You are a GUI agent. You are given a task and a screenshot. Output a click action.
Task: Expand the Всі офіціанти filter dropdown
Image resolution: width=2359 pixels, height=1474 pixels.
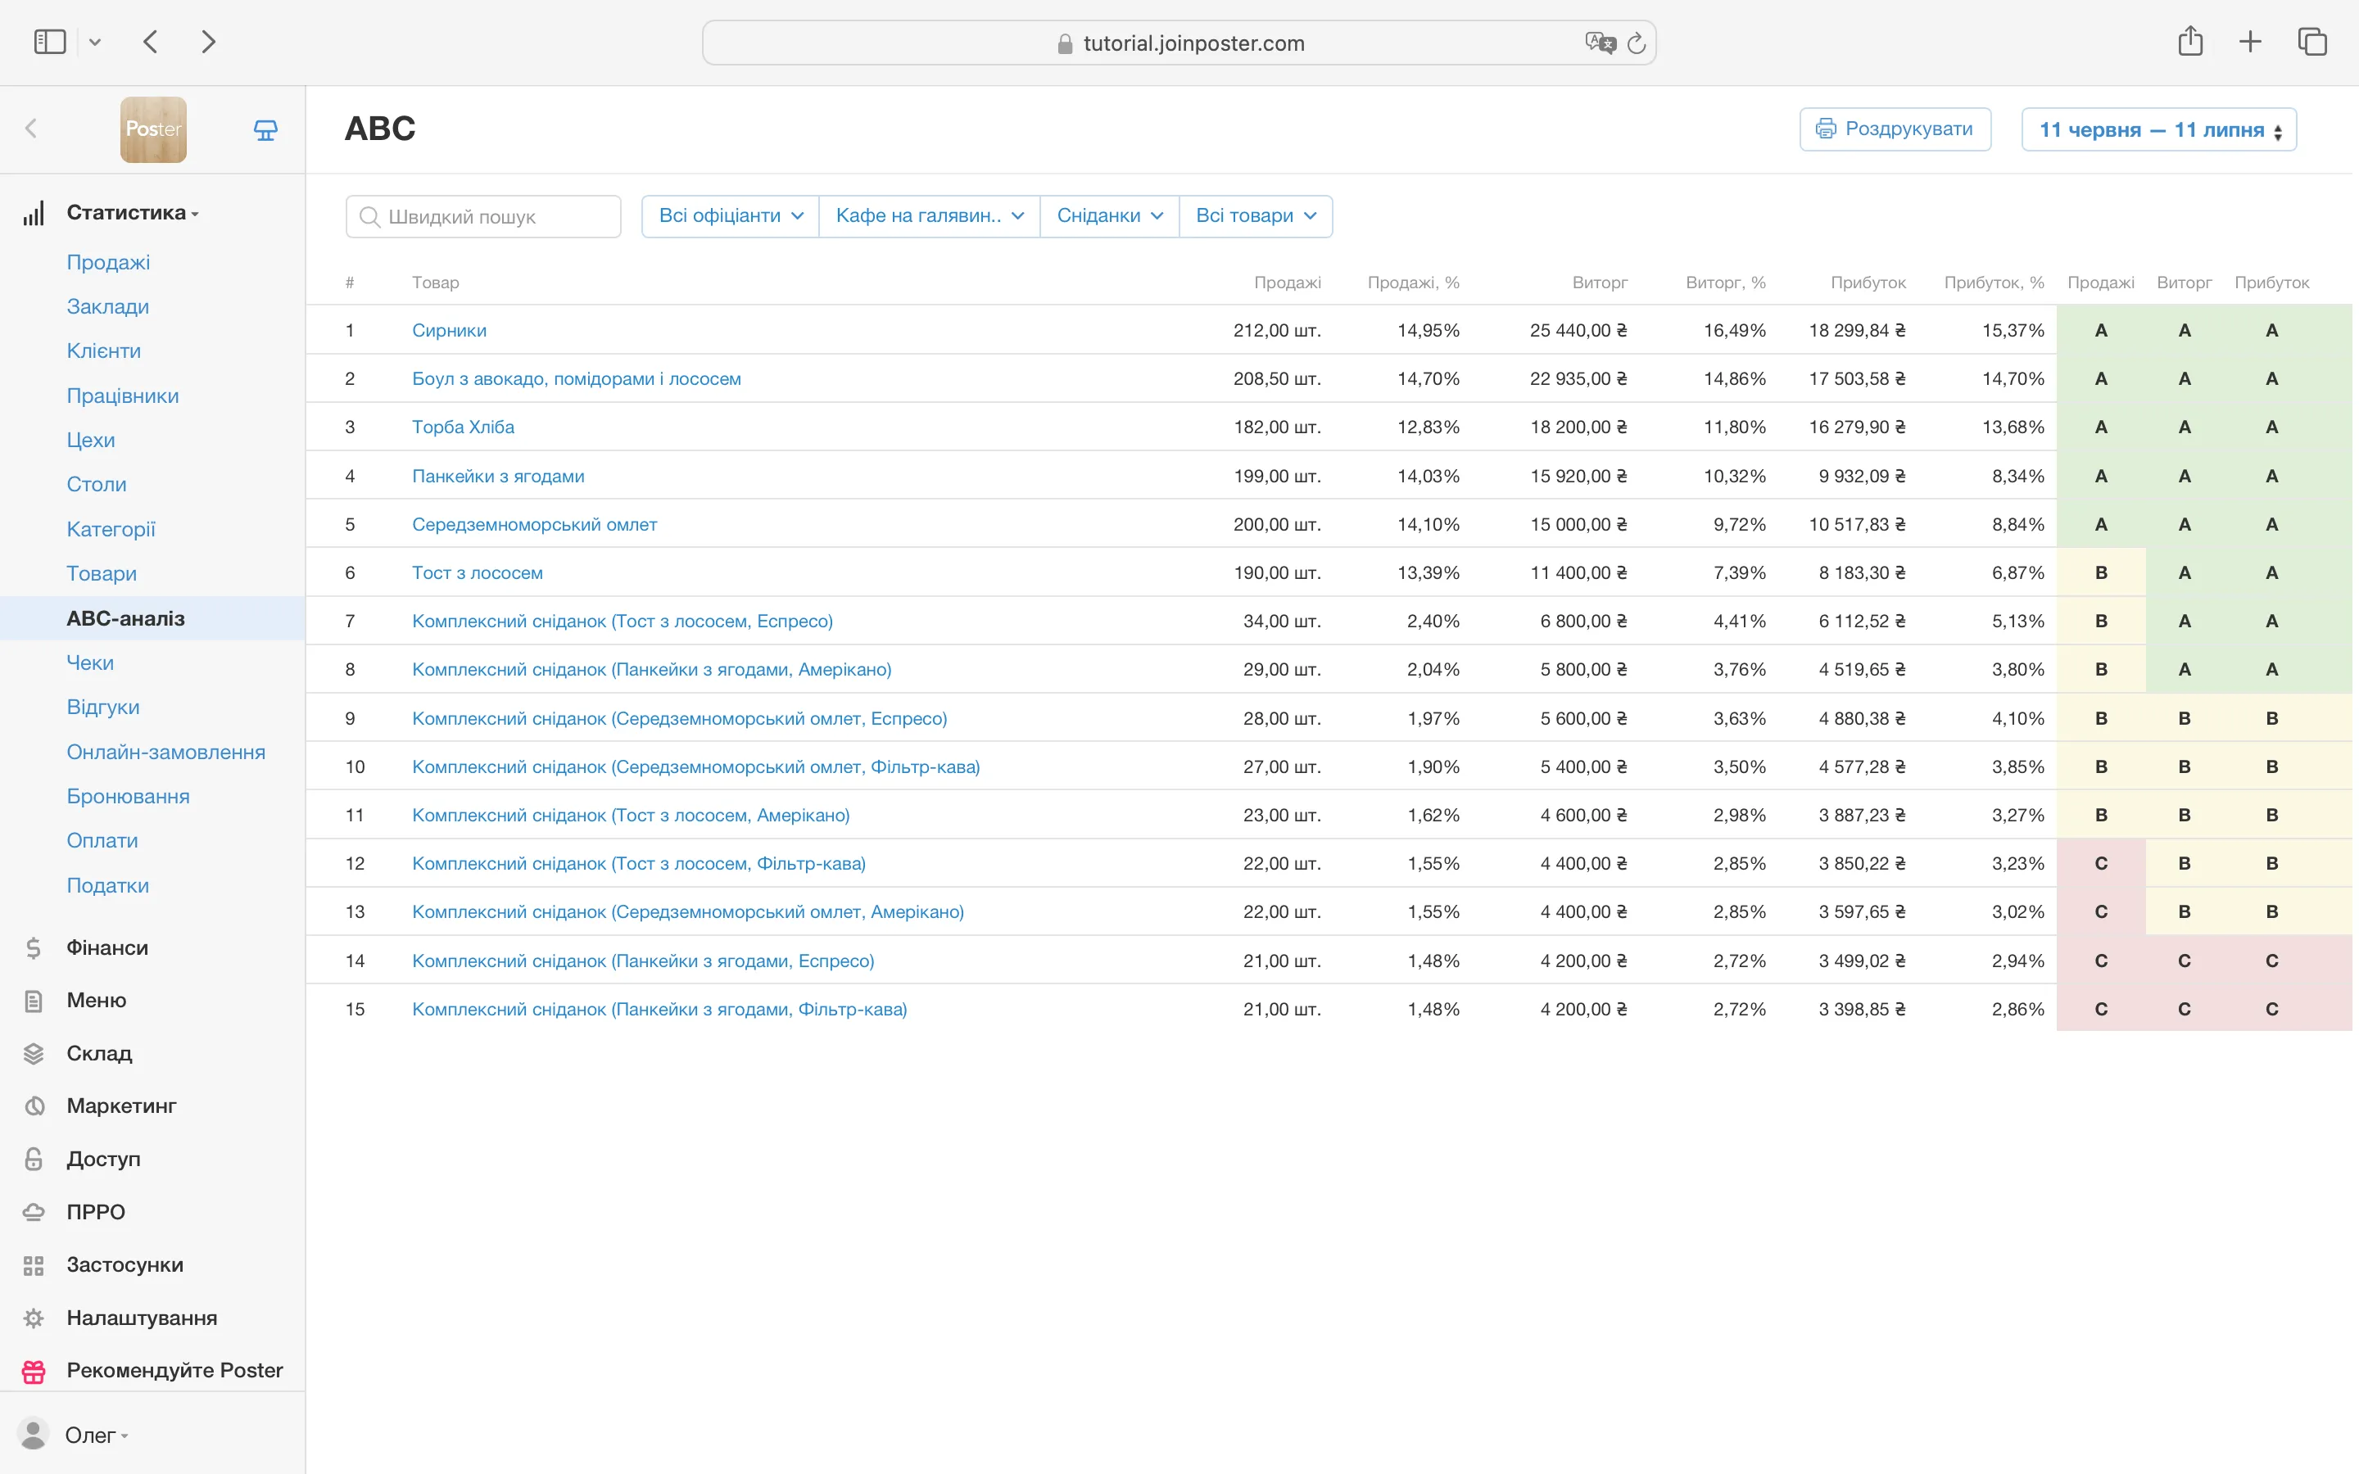click(730, 215)
